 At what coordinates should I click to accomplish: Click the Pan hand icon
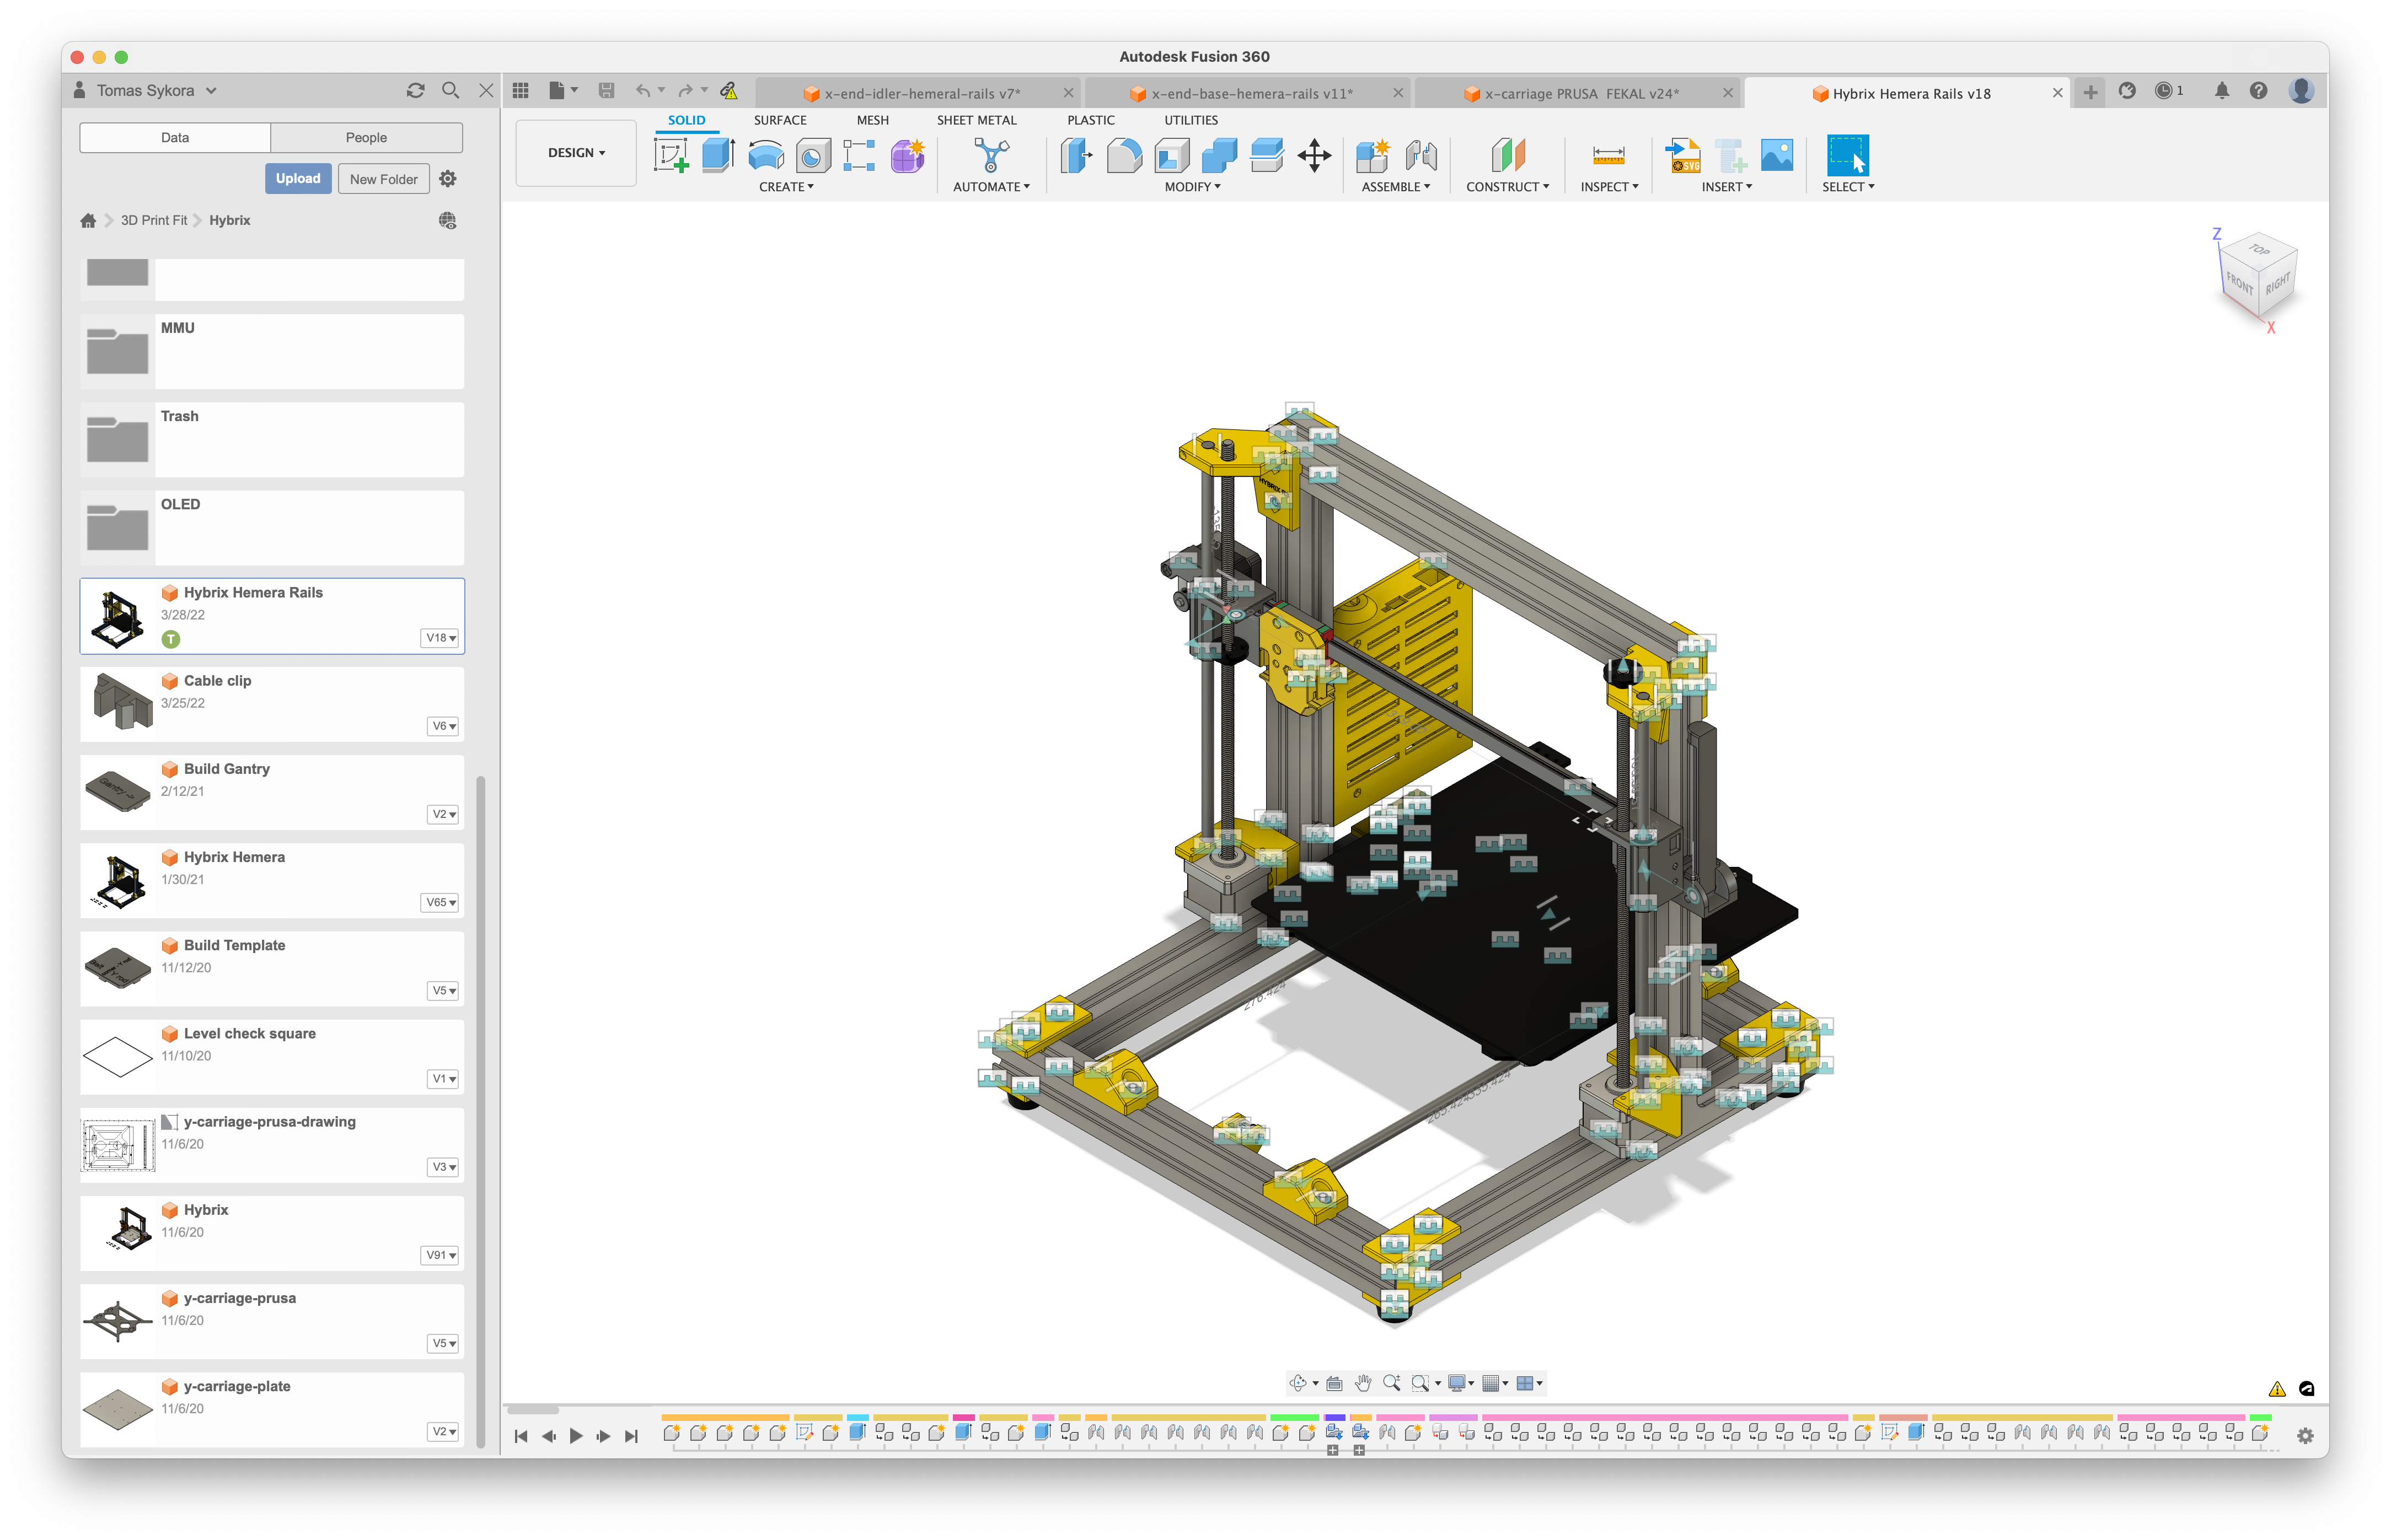1363,1383
